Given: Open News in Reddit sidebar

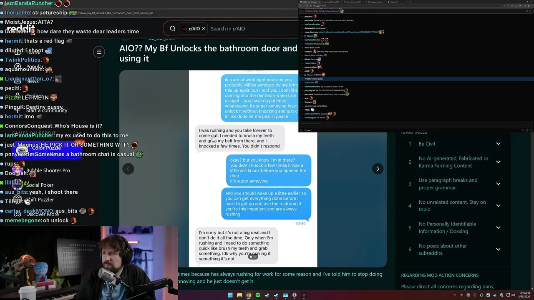Looking at the screenshot, I should (x=27, y=81).
